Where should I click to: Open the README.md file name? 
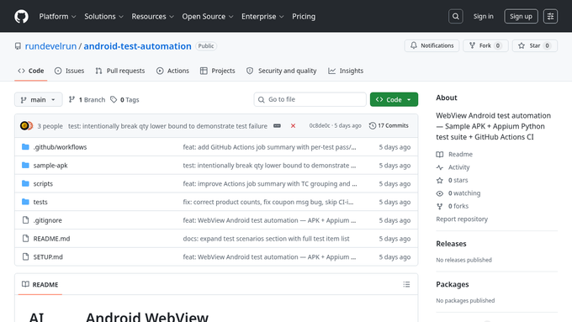pyautogui.click(x=51, y=239)
